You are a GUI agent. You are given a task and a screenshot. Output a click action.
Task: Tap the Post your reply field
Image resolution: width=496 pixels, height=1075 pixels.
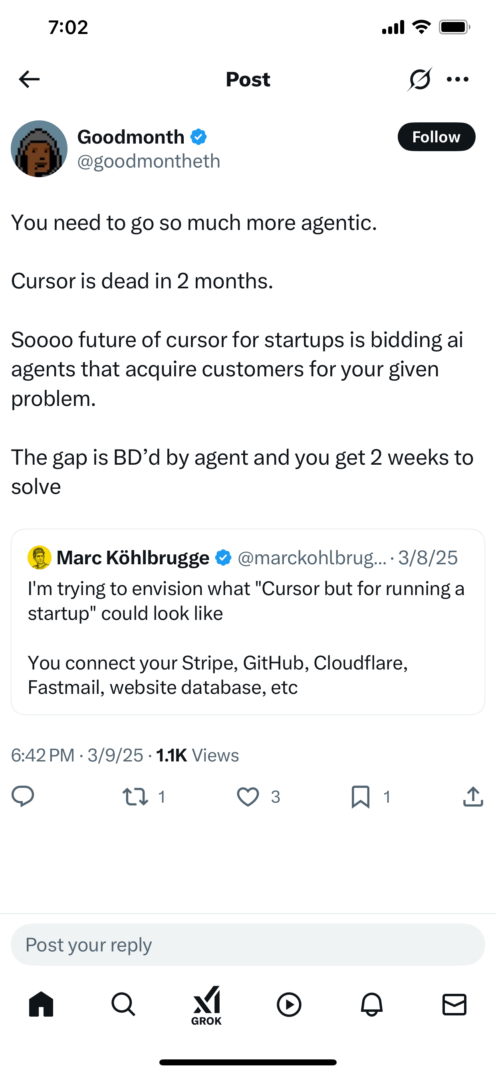point(248,945)
